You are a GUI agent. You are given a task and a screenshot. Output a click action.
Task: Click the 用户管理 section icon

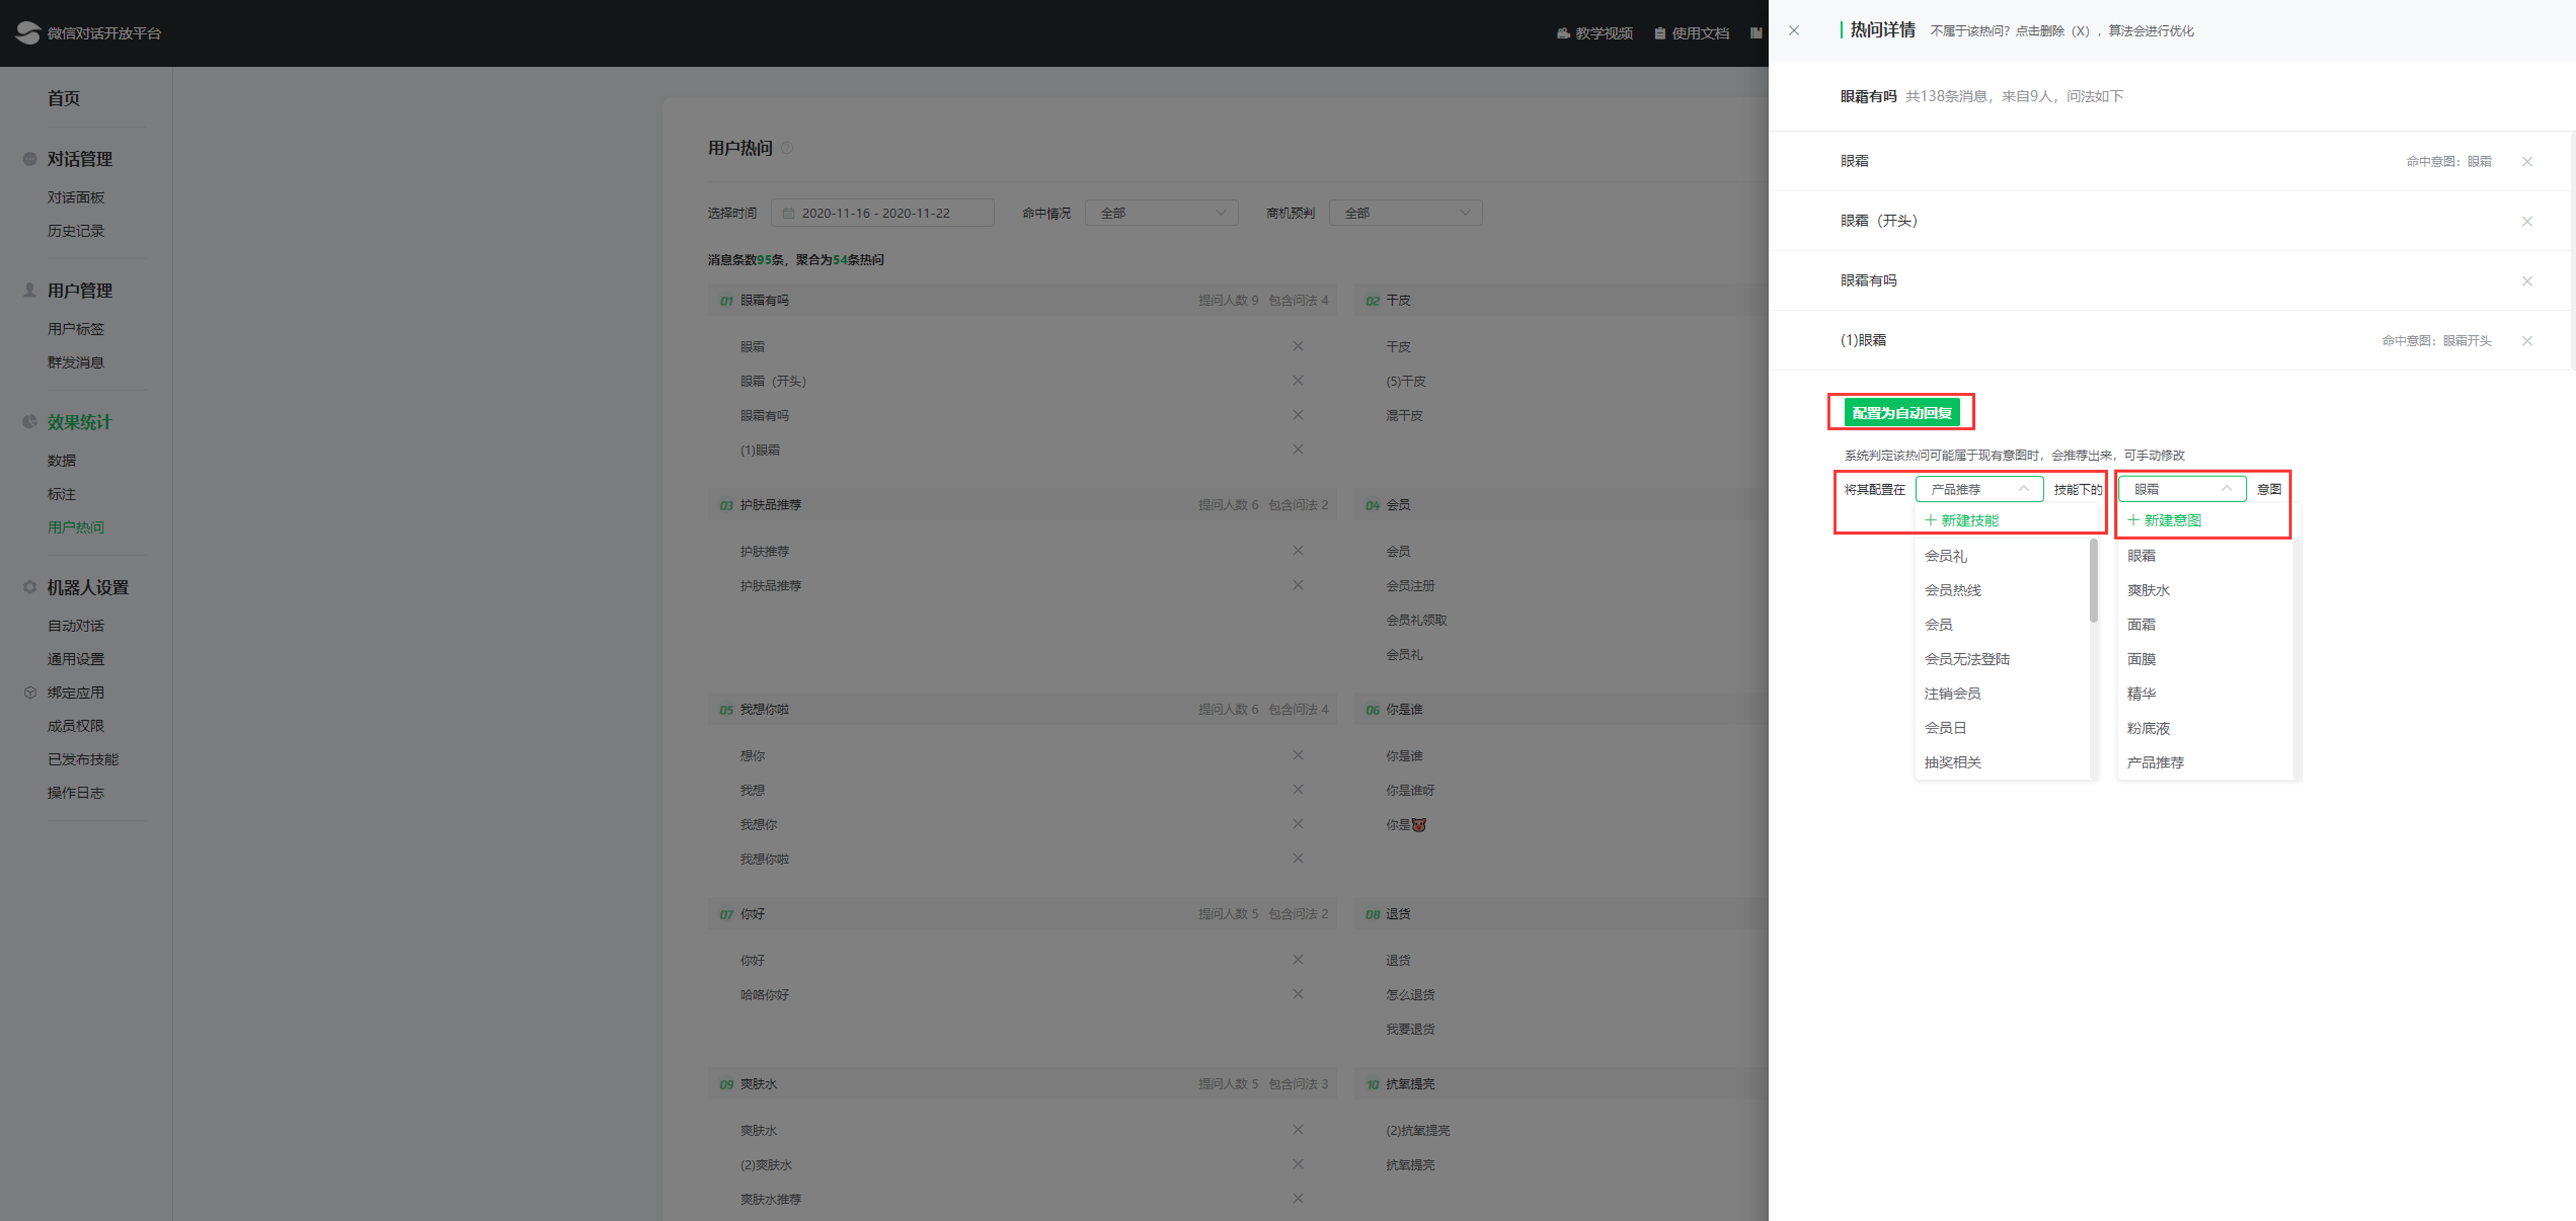pyautogui.click(x=30, y=290)
